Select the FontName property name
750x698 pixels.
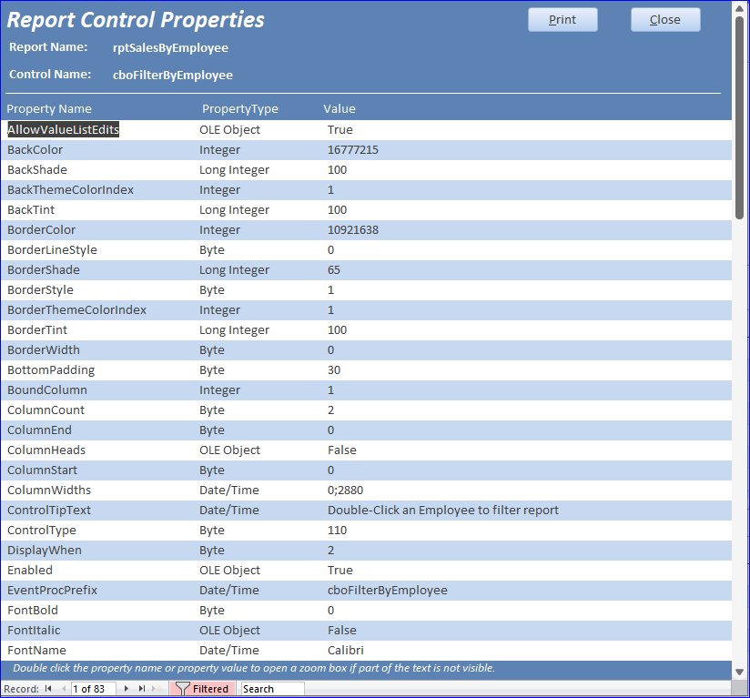point(36,652)
